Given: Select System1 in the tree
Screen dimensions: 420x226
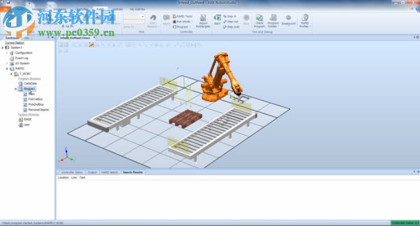Looking at the screenshot, I should 17,47.
